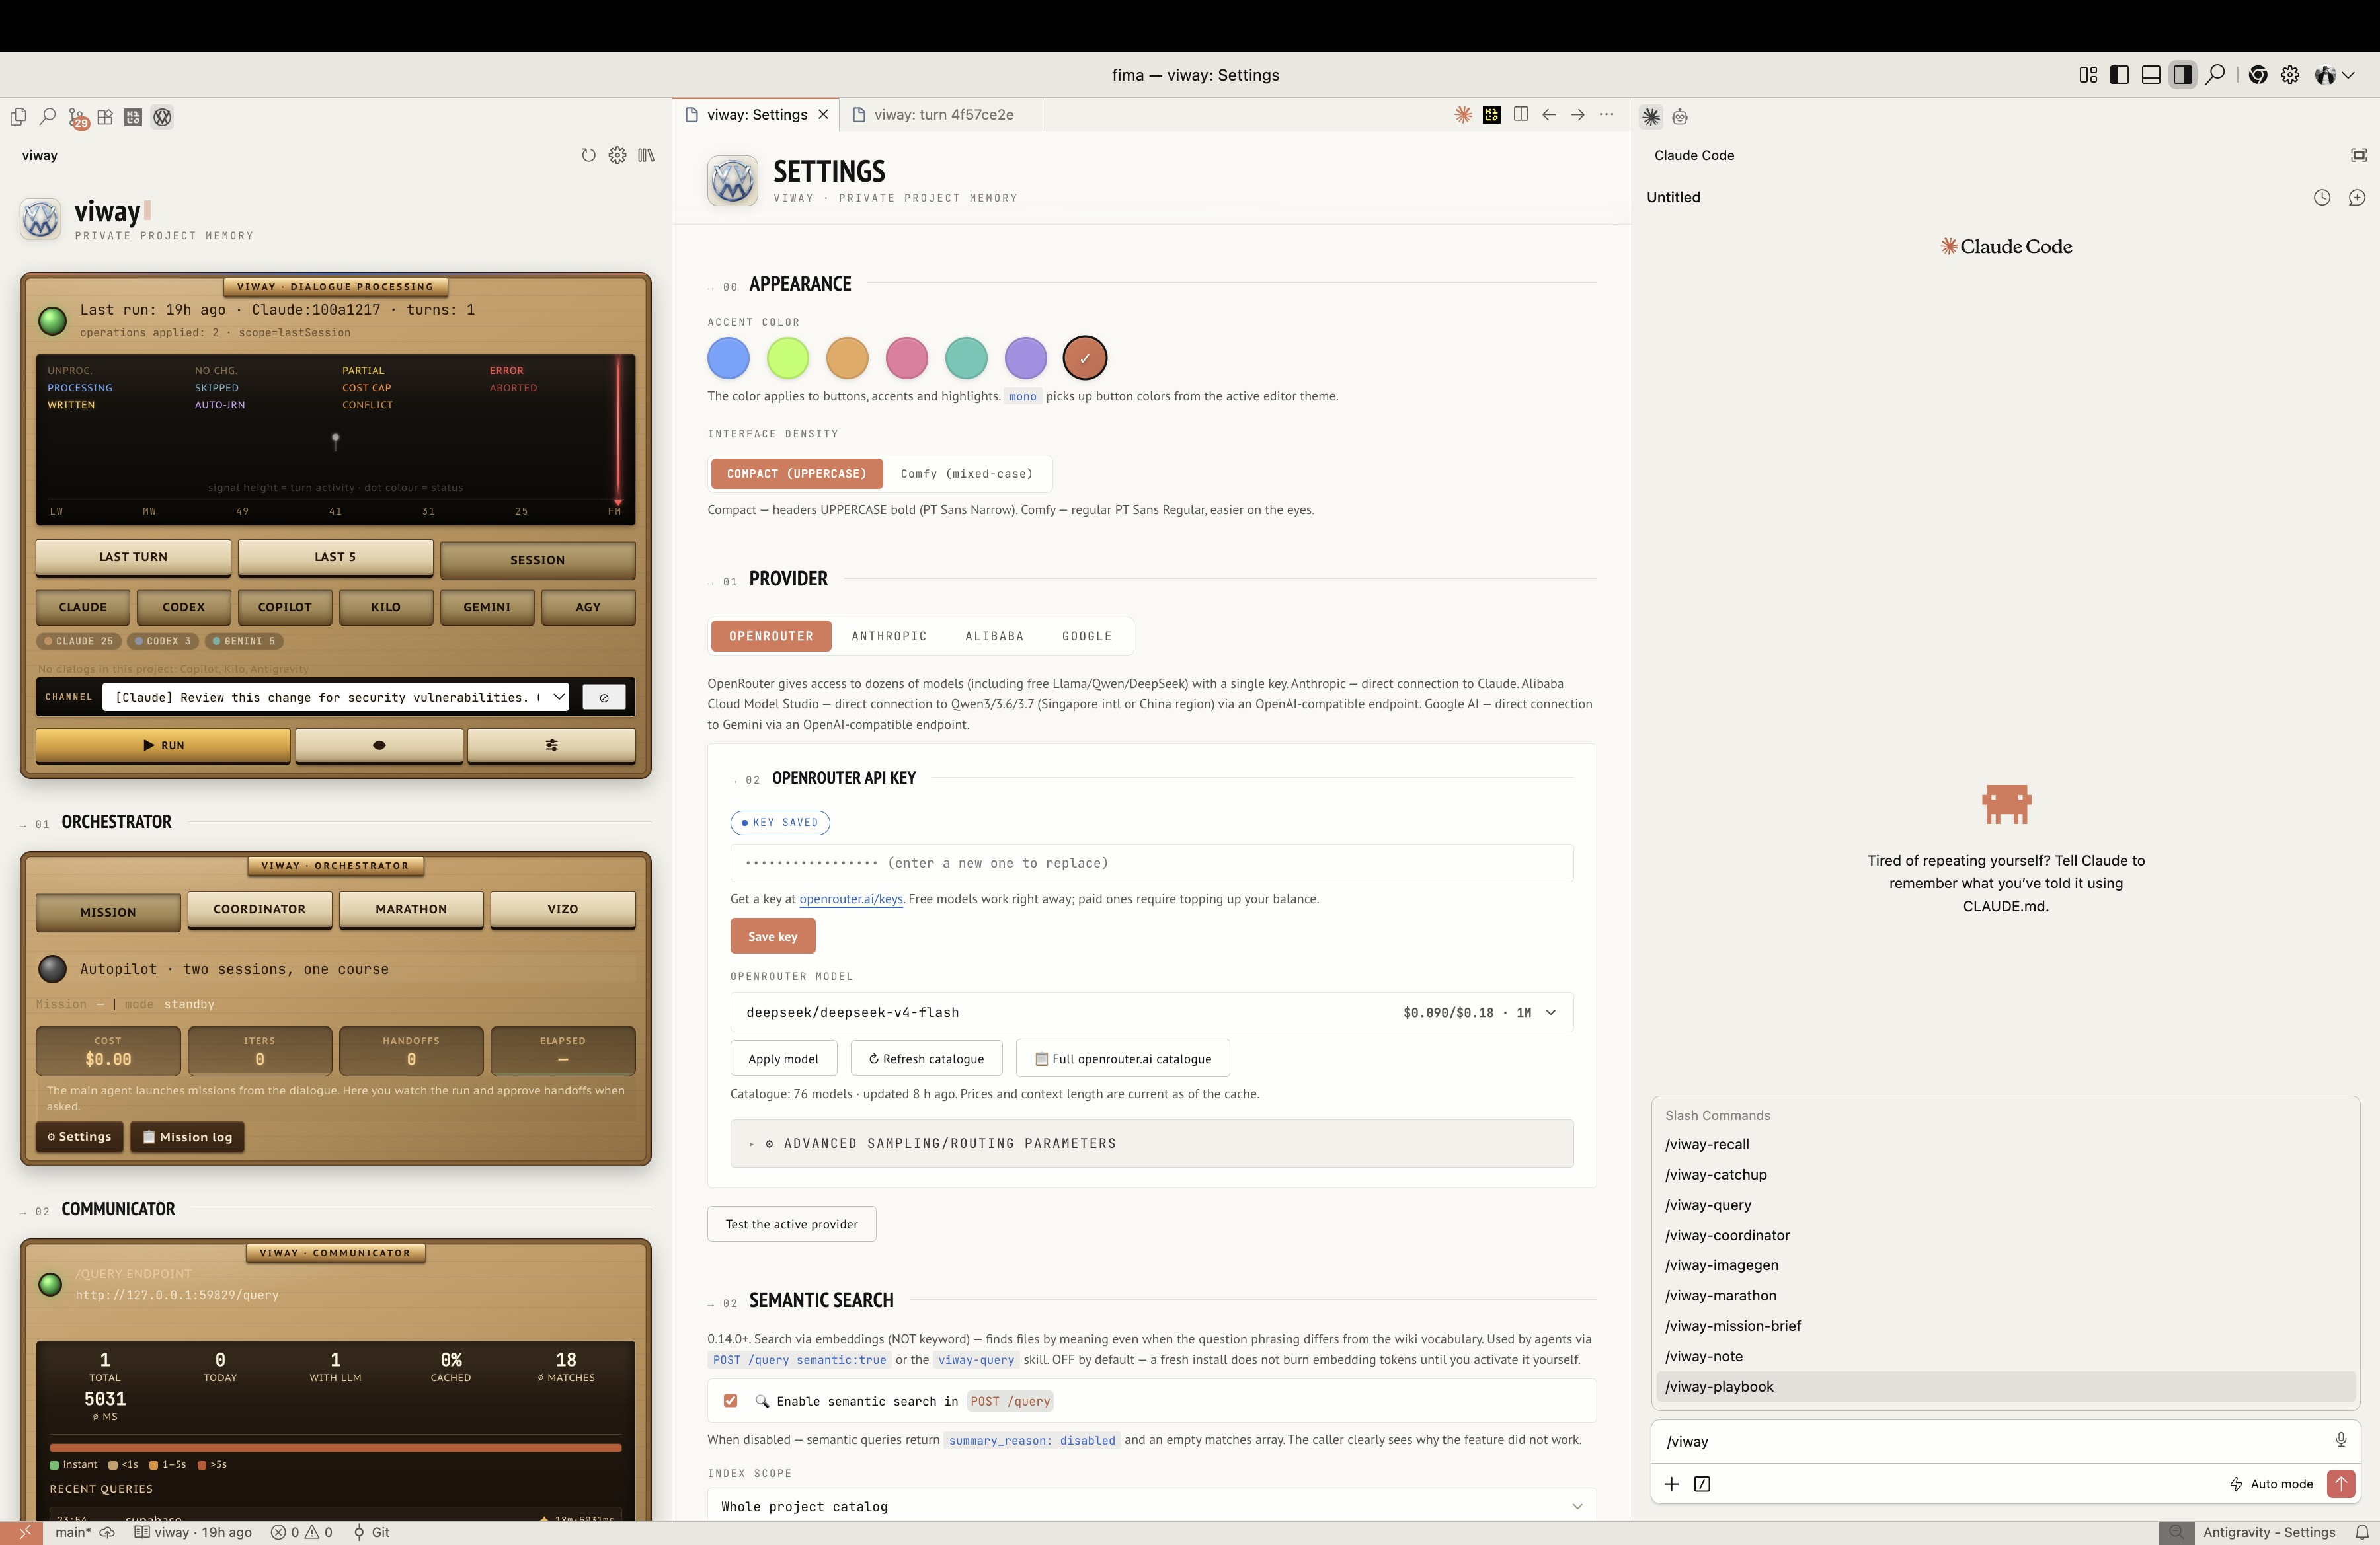2380x1545 pixels.
Task: Open the editor more actions menu
Action: [1607, 115]
